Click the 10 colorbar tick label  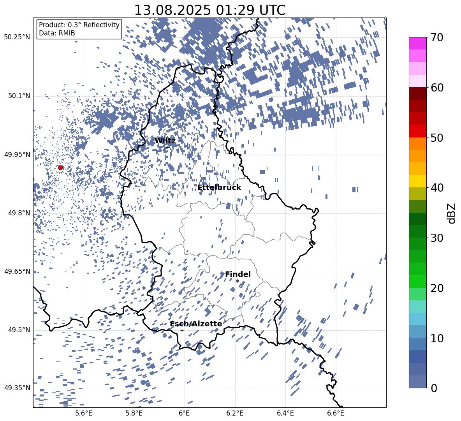437,338
